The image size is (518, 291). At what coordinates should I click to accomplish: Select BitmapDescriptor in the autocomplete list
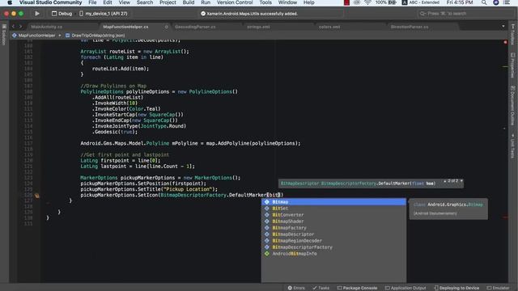click(x=333, y=234)
